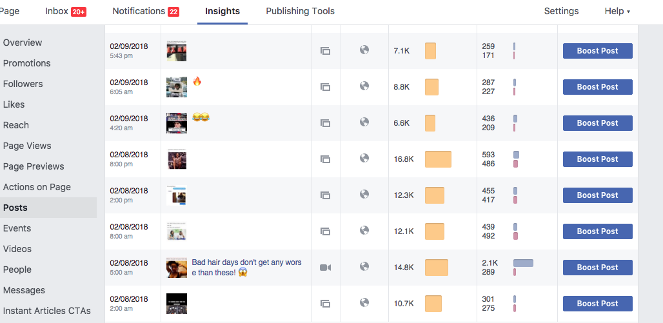Screen dimensions: 663x323
Task: Click the photo type icon for the 02/08/2018 8:00 pm post
Action: coord(325,159)
